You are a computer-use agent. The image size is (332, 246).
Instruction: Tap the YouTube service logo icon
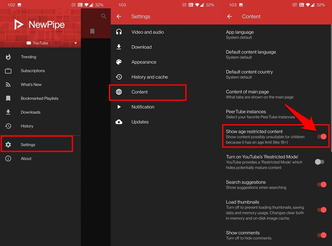point(29,43)
